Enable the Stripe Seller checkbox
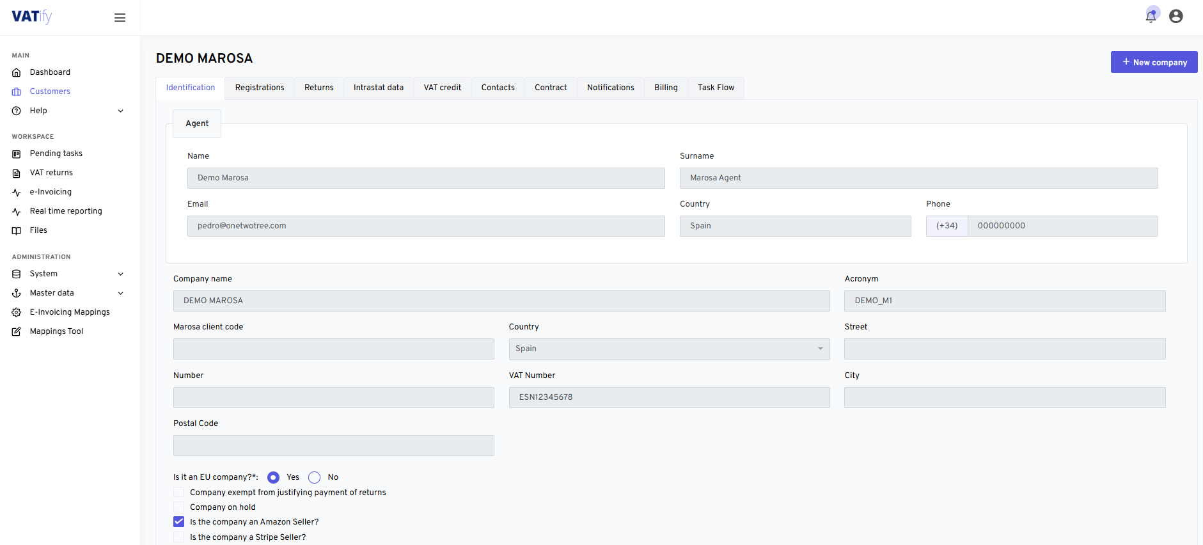 [179, 537]
